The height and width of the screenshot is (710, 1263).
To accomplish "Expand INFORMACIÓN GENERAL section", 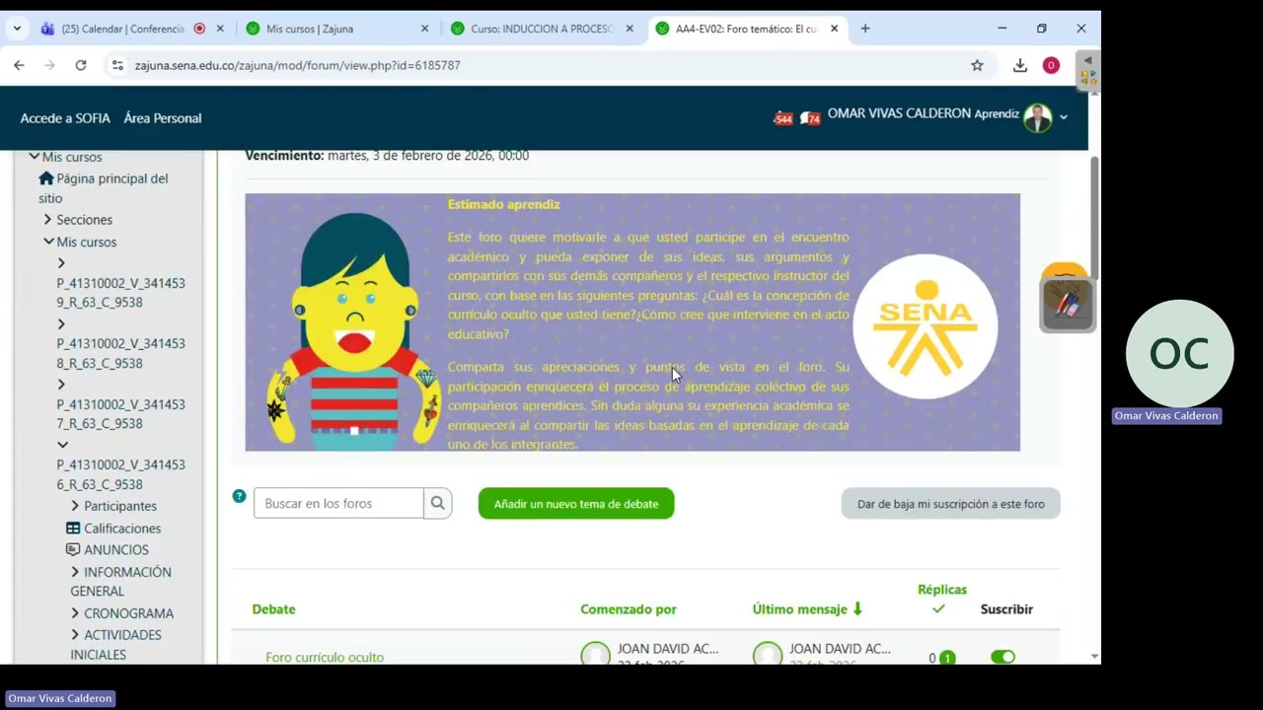I will (x=75, y=572).
